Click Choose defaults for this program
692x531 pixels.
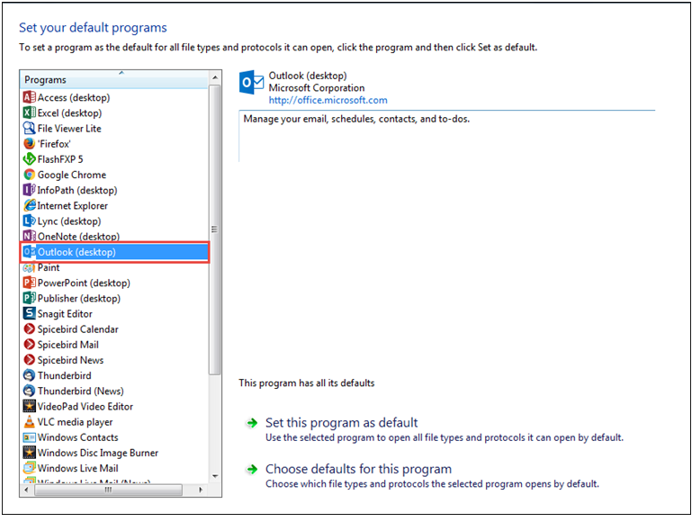pos(358,469)
